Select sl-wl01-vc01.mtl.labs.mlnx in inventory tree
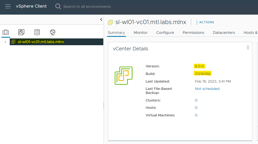The image size is (258, 144). coord(57,42)
